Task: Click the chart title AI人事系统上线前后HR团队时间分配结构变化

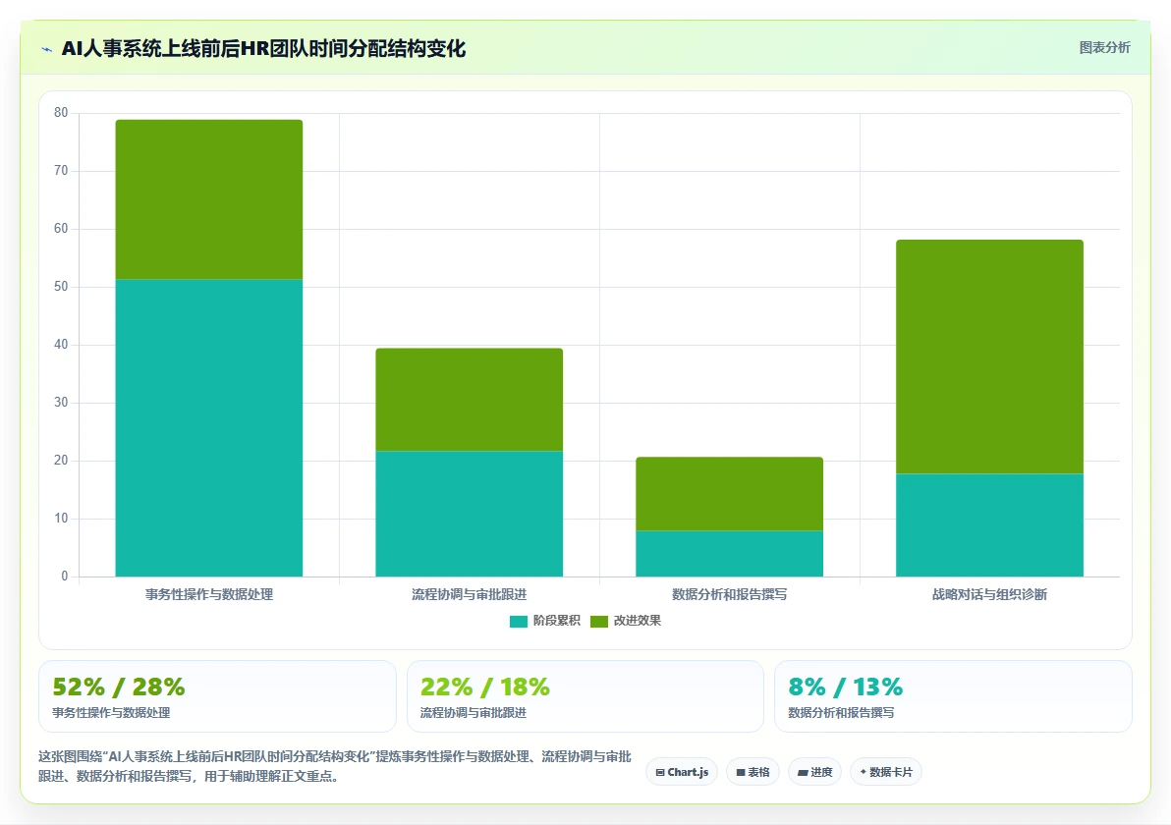Action: [263, 49]
